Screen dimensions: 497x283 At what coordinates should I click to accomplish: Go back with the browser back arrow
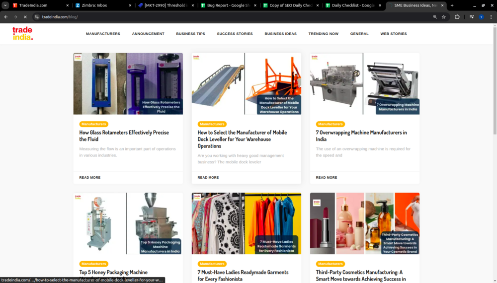point(6,17)
